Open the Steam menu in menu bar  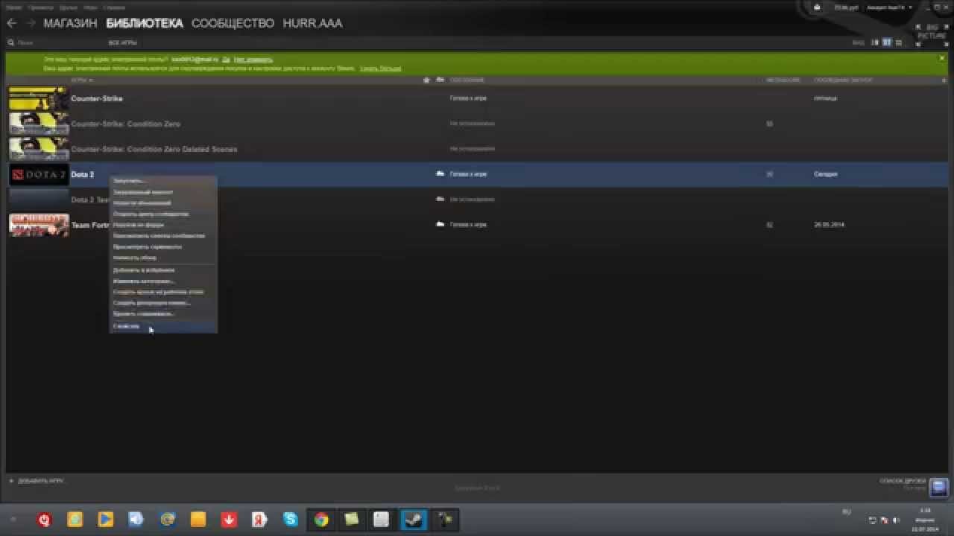pyautogui.click(x=13, y=7)
